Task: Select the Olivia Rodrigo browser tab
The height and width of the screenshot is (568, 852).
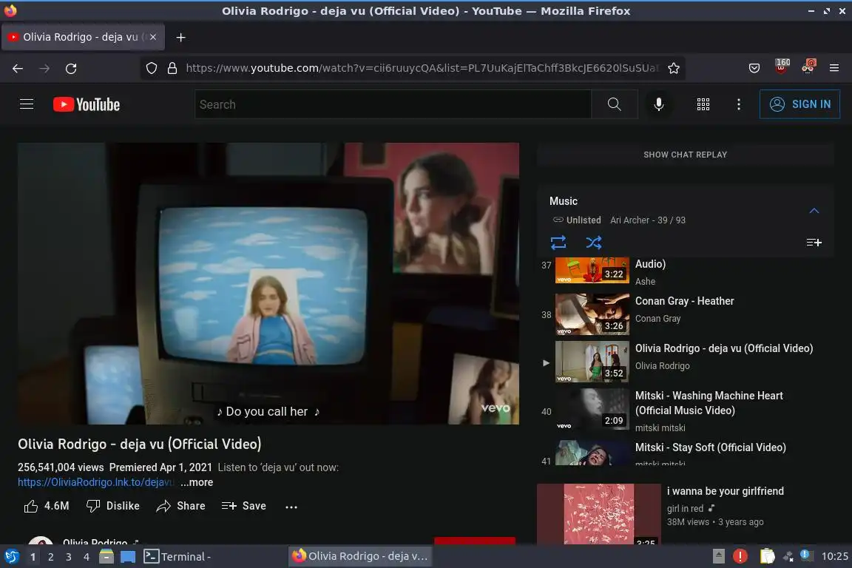Action: (x=83, y=37)
